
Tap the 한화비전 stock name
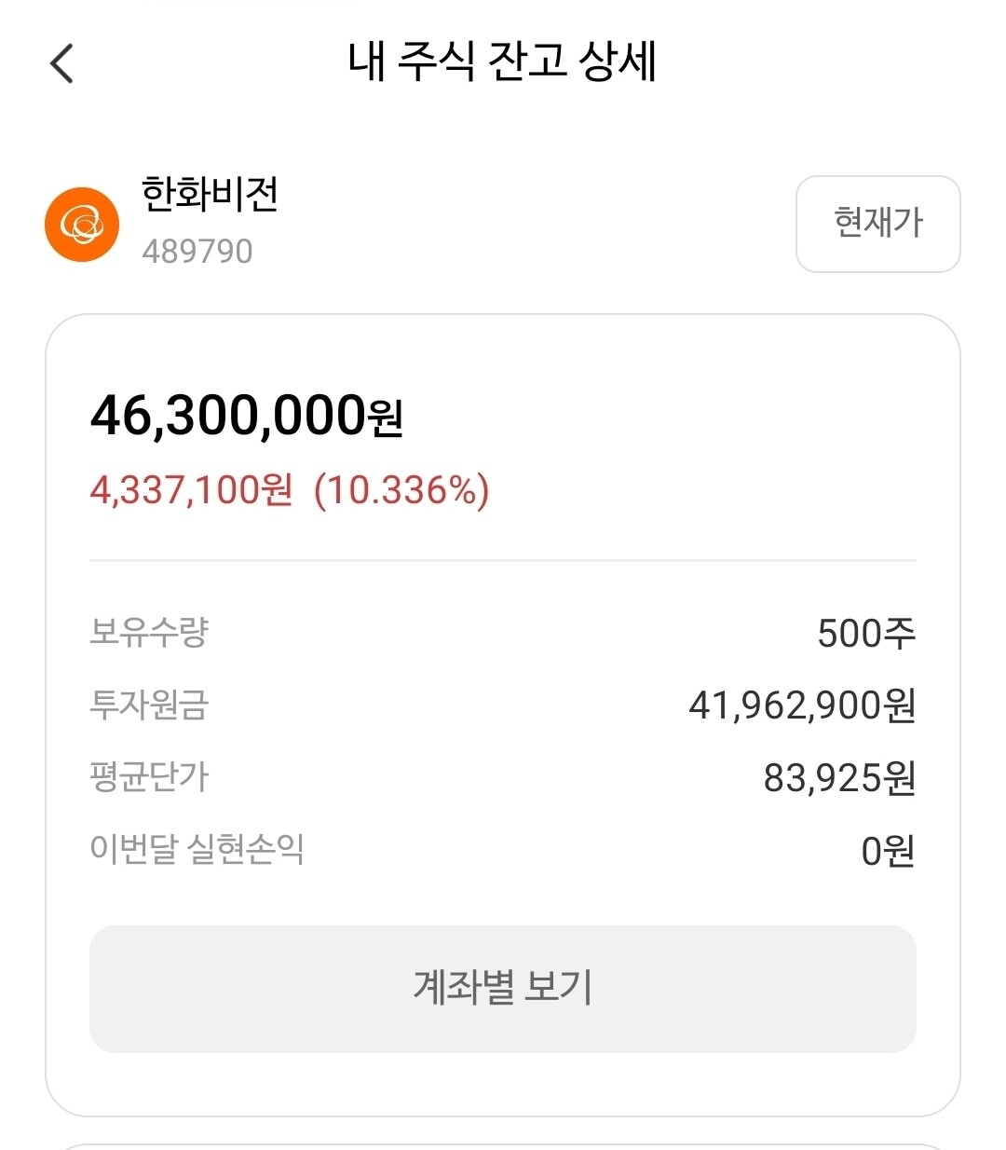coord(210,195)
